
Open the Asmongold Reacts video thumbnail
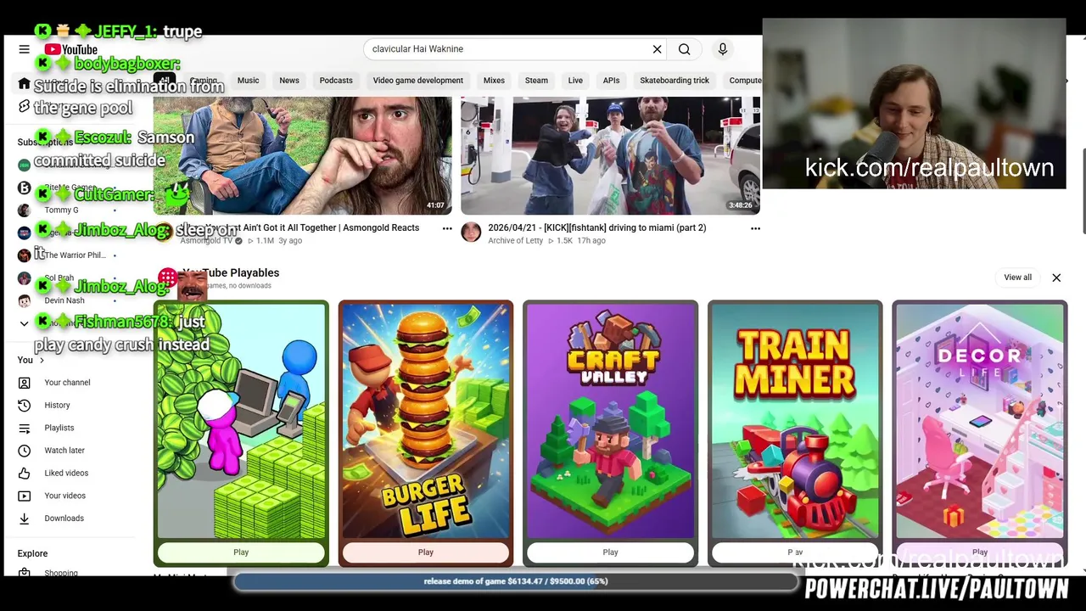point(303,155)
